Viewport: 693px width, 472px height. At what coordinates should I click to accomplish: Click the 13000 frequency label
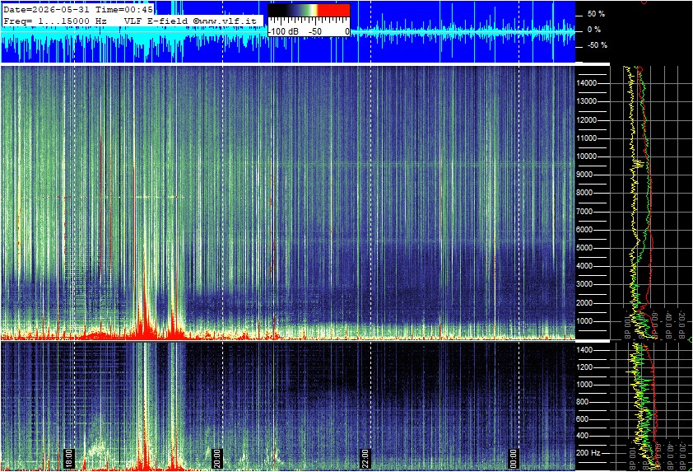[x=587, y=101]
